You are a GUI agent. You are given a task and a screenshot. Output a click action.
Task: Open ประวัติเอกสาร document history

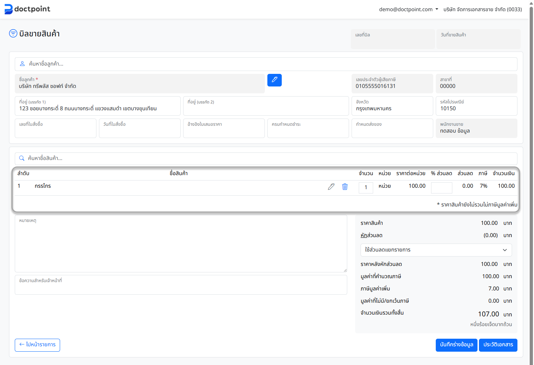click(x=498, y=345)
